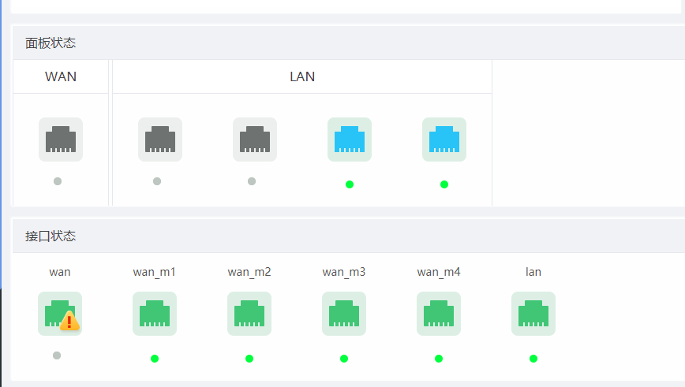Click the gray status dot under wan interface

(x=57, y=355)
